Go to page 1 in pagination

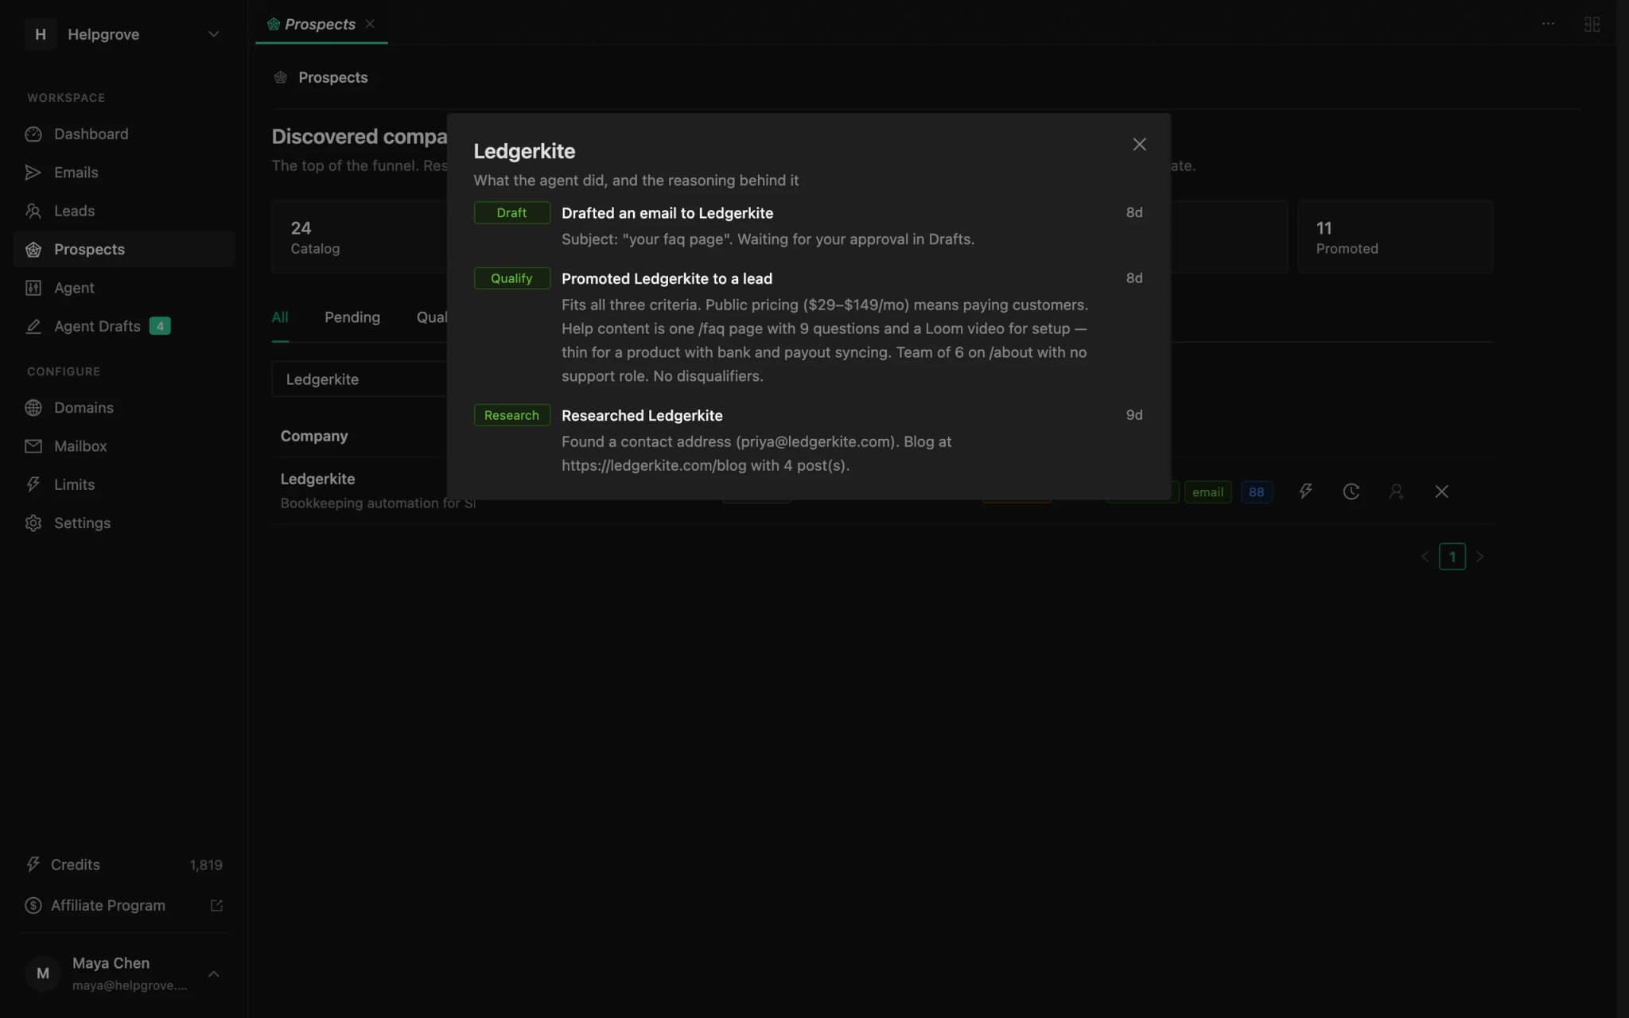pos(1452,557)
